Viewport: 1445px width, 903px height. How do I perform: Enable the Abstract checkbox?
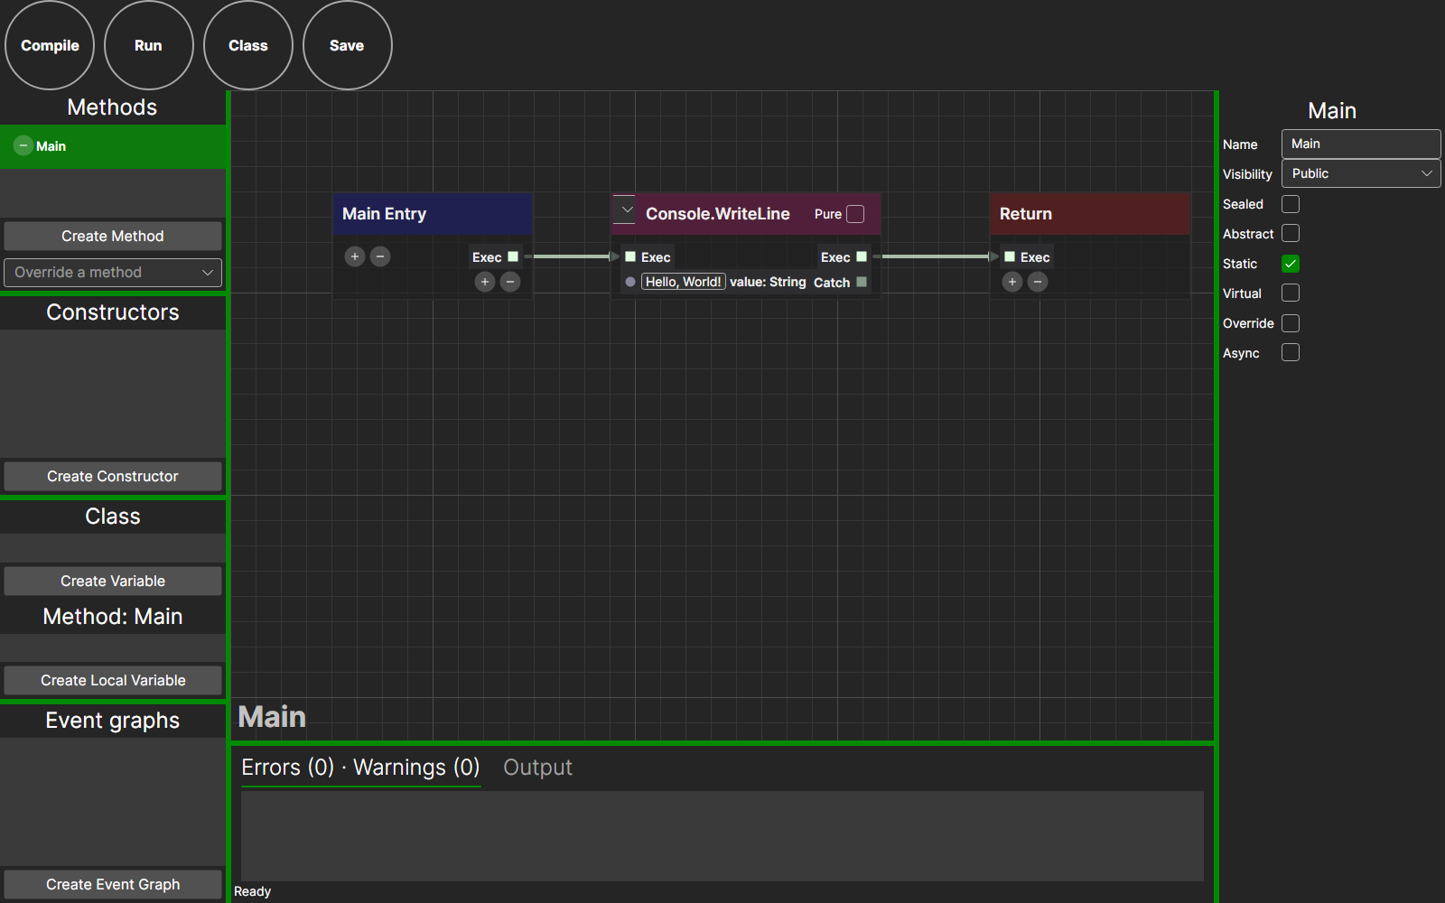1291,234
